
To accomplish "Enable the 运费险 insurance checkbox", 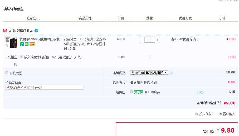I will [x=131, y=92].
